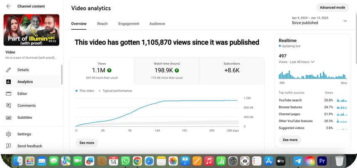Click See more below the views chart
Image resolution: width=357 pixels, height=168 pixels.
click(87, 143)
